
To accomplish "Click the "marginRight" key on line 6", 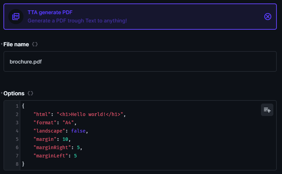I will (52, 147).
